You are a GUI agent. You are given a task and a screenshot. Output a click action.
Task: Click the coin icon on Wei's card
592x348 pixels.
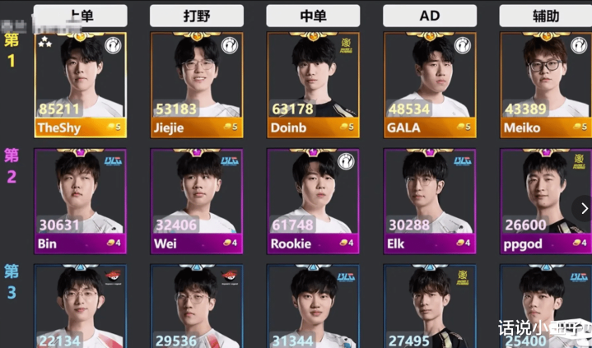pyautogui.click(x=228, y=243)
